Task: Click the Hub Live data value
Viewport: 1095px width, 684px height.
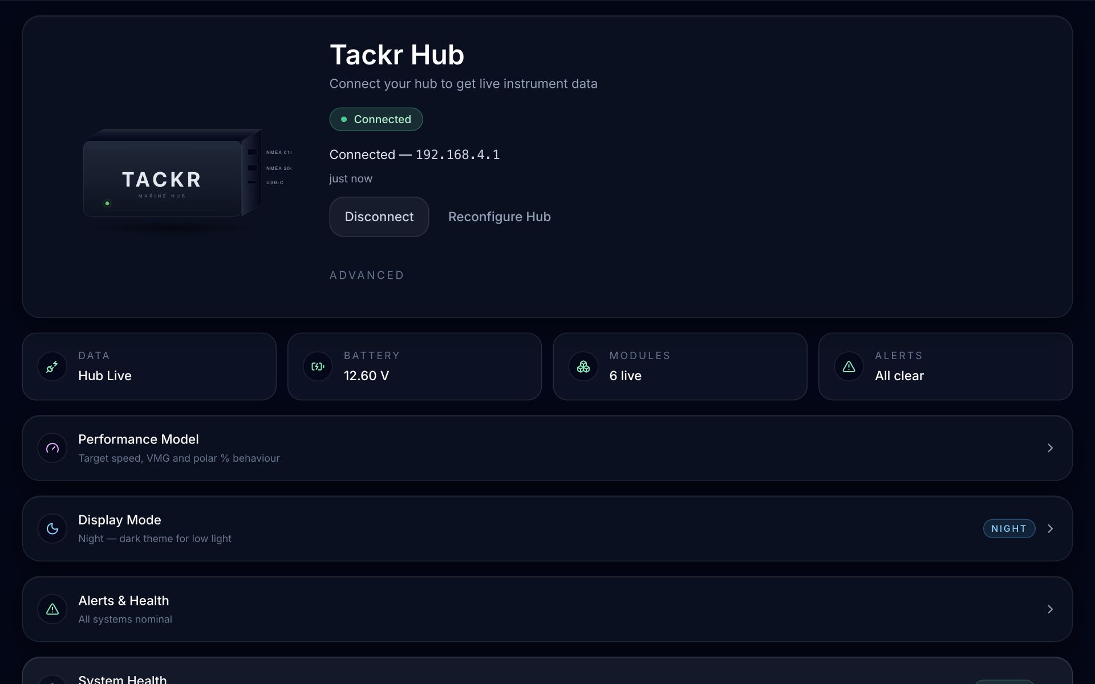Action: coord(105,376)
